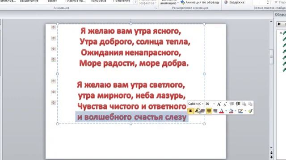Increase font size with large A icon
This screenshot has height=160, width=286.
pos(219,104)
